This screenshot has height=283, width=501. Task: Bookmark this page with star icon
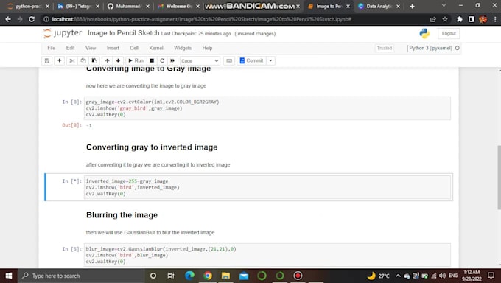pyautogui.click(x=445, y=19)
